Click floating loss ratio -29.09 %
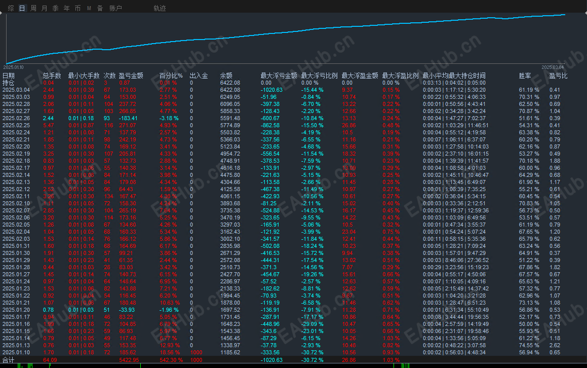The width and height of the screenshot is (587, 368). 312,324
